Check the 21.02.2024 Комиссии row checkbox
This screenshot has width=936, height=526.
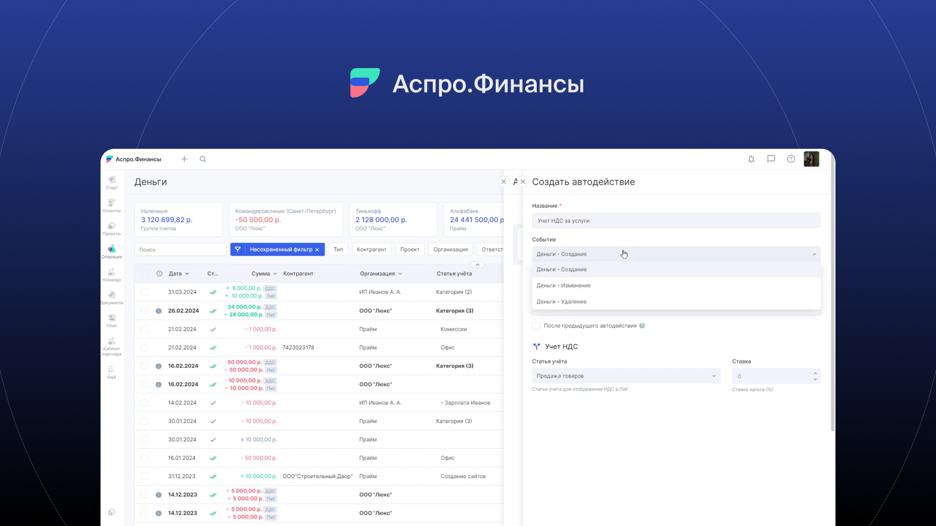pyautogui.click(x=144, y=329)
